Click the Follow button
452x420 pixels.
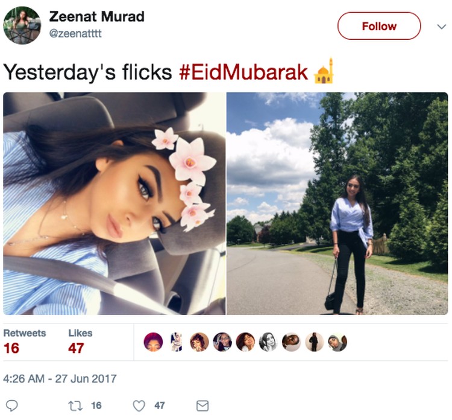pos(379,26)
